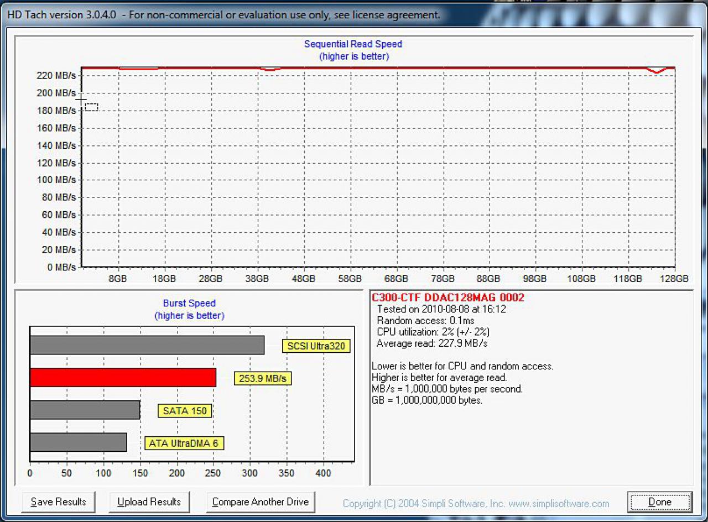Click the C300-CTF DDAC128MAG 0002 drive title
This screenshot has width=708, height=522.
[x=448, y=297]
